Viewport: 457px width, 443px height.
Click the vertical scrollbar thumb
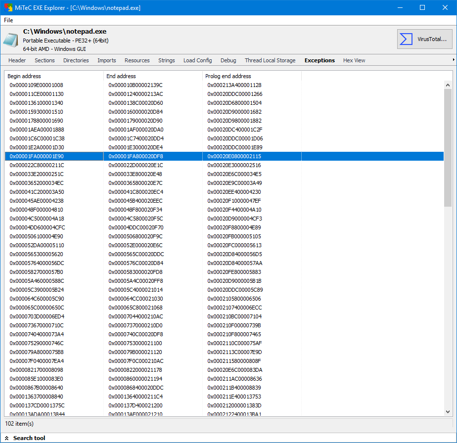pyautogui.click(x=448, y=148)
